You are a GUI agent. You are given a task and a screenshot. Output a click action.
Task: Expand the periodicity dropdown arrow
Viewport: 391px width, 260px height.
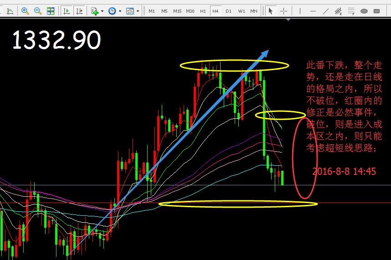pyautogui.click(x=120, y=11)
